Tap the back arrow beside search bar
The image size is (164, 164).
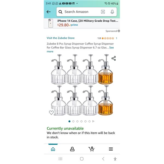(x=49, y=12)
